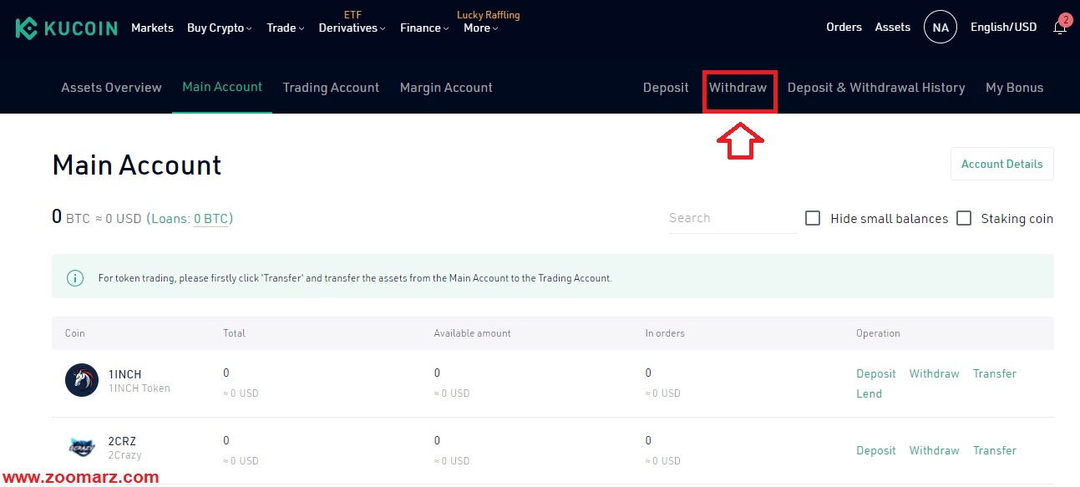Screen dimensions: 1080x487
Task: Enable Hide small balances checkbox
Action: (813, 218)
